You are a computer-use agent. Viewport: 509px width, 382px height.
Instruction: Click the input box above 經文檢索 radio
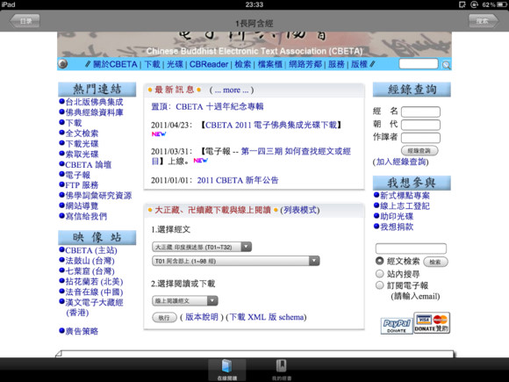[x=411, y=249]
